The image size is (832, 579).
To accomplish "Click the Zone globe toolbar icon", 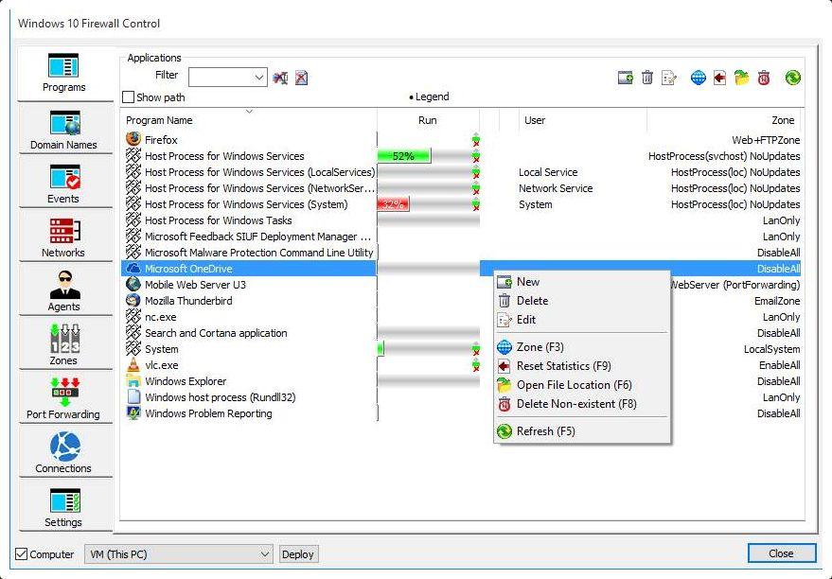I will (x=699, y=78).
